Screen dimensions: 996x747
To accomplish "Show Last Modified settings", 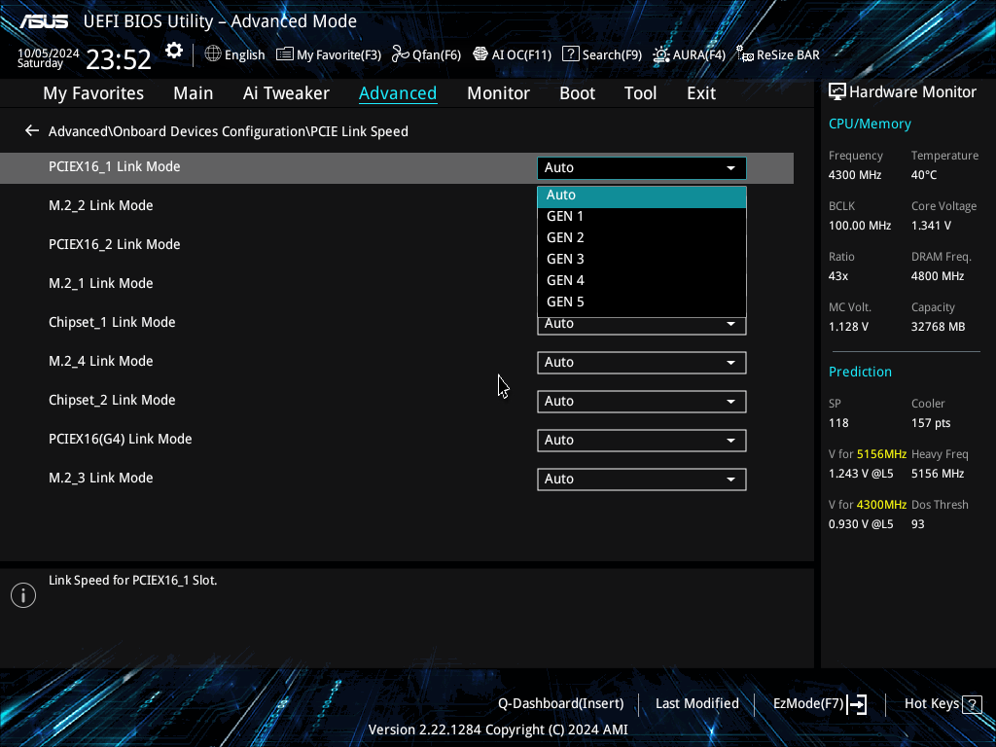I will tap(696, 704).
